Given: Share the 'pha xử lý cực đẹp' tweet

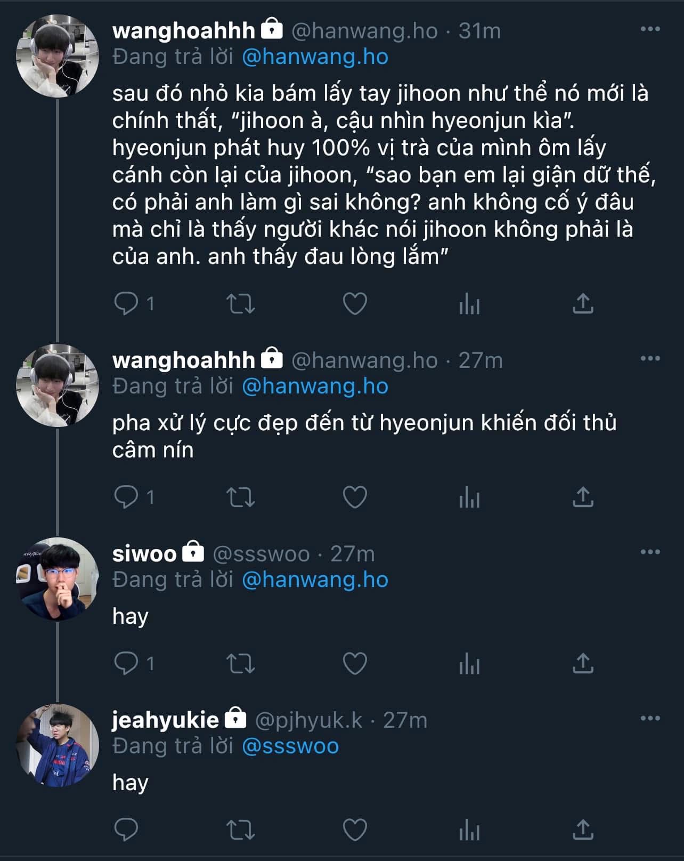Looking at the screenshot, I should pos(583,497).
